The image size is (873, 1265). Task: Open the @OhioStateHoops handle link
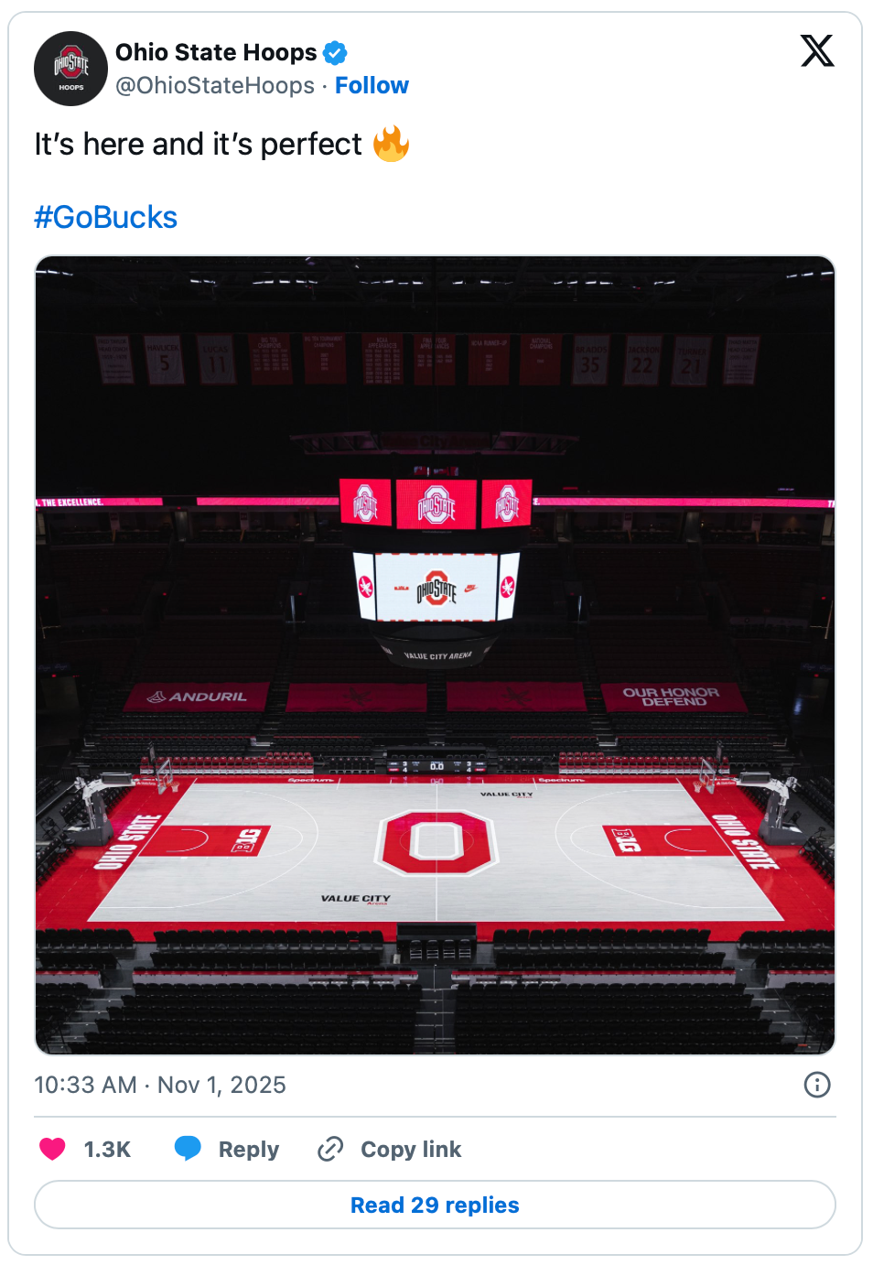click(x=215, y=85)
